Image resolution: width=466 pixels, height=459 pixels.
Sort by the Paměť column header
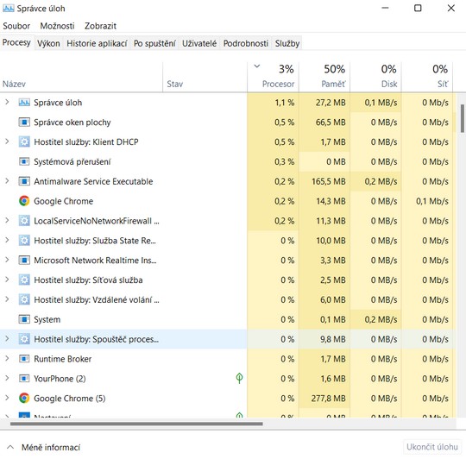point(324,77)
